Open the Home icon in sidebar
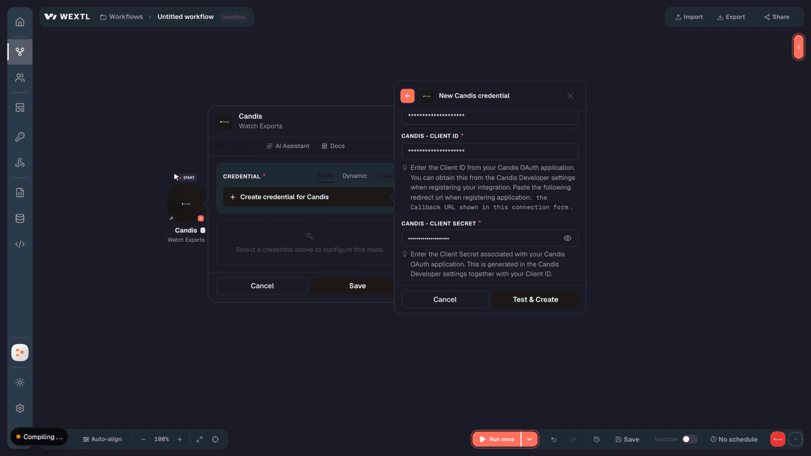The image size is (811, 456). coord(20,22)
